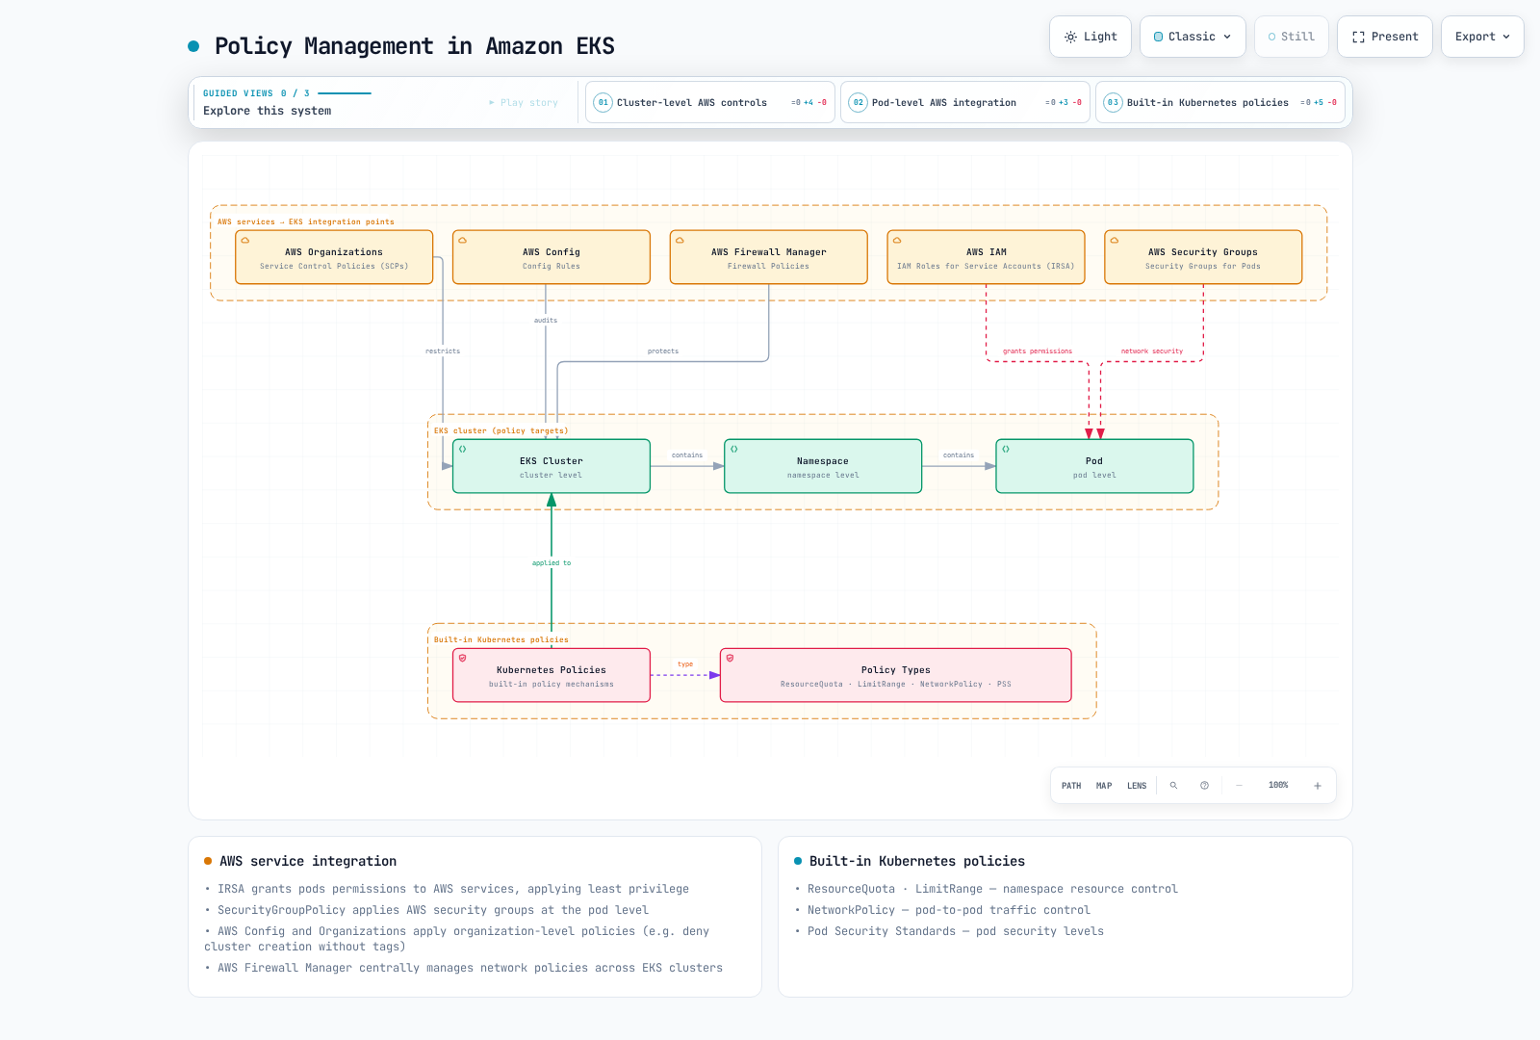Open the Classic style dropdown

point(1193,37)
